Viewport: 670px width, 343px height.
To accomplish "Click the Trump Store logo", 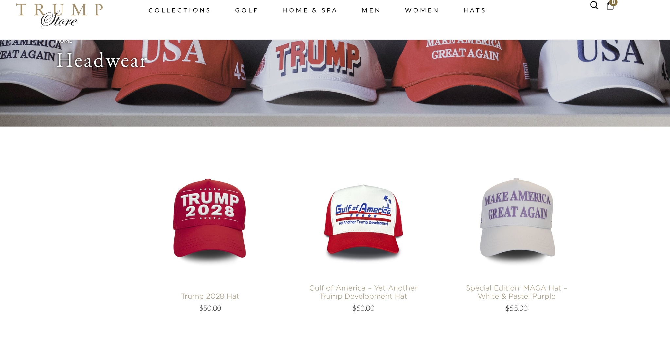I will (x=60, y=15).
